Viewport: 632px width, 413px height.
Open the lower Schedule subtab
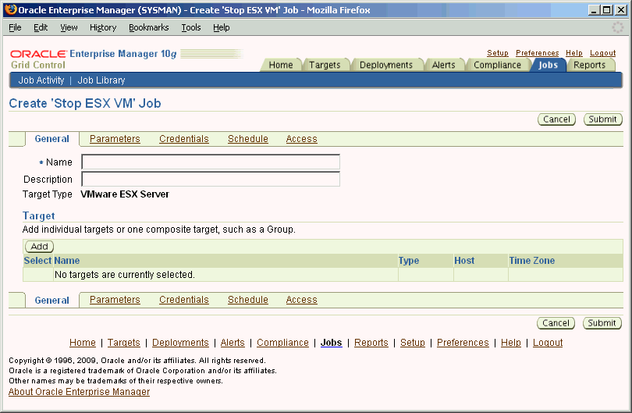point(248,300)
